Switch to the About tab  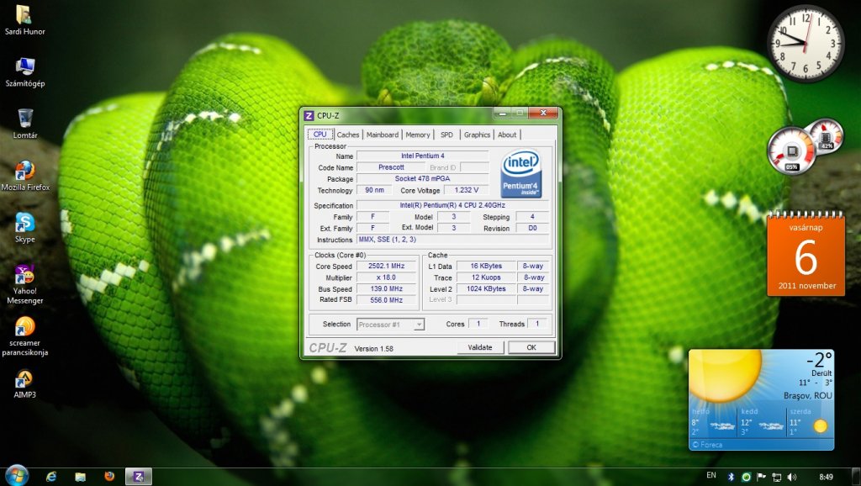507,135
